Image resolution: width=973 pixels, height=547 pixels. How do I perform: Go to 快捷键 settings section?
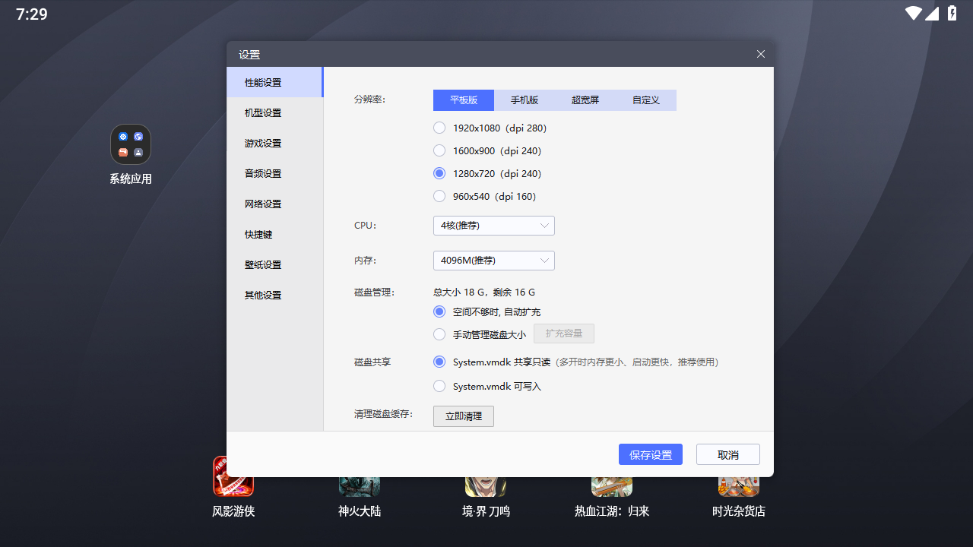[258, 234]
